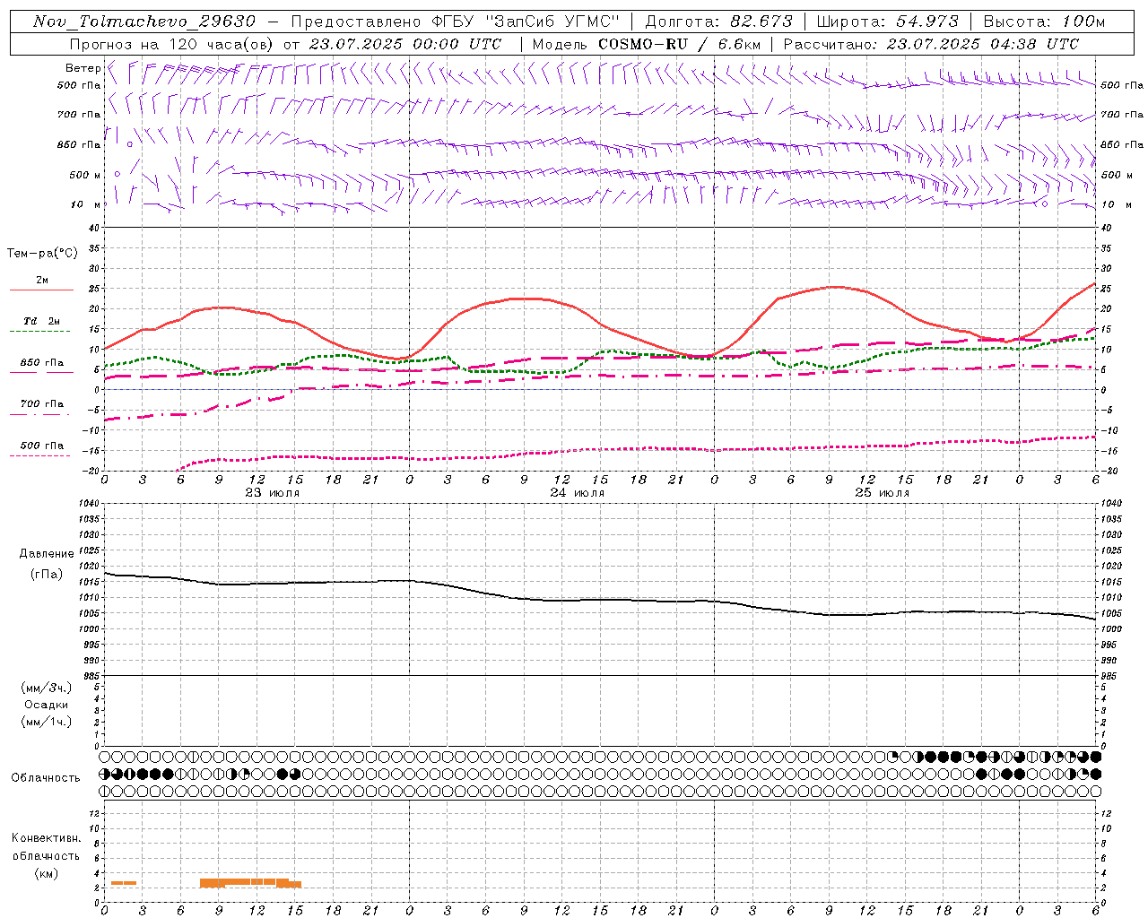The image size is (1148, 918).
Task: Click the Конвективн. panel label
Action: point(47,838)
